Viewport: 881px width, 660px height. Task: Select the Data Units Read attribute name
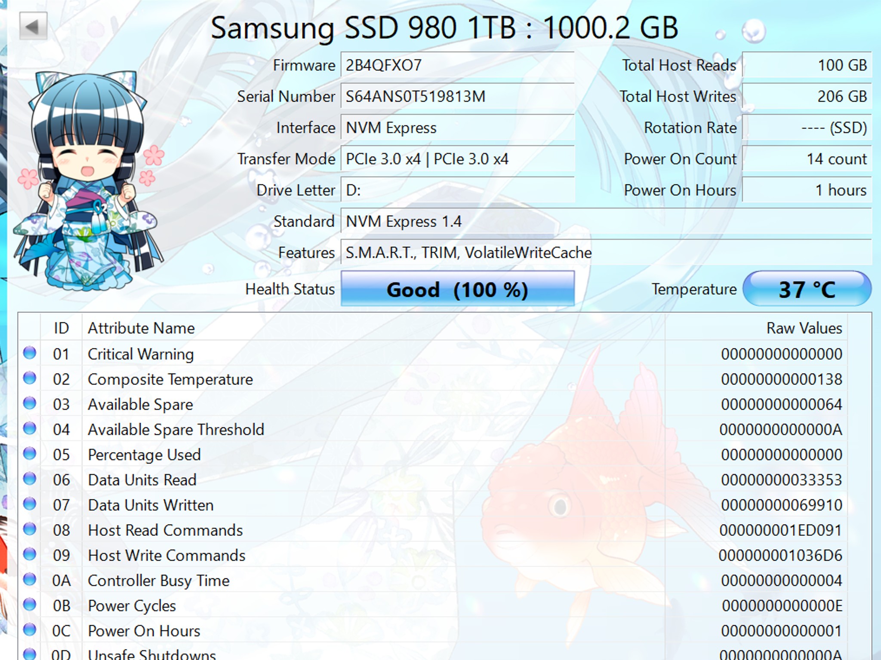142,480
